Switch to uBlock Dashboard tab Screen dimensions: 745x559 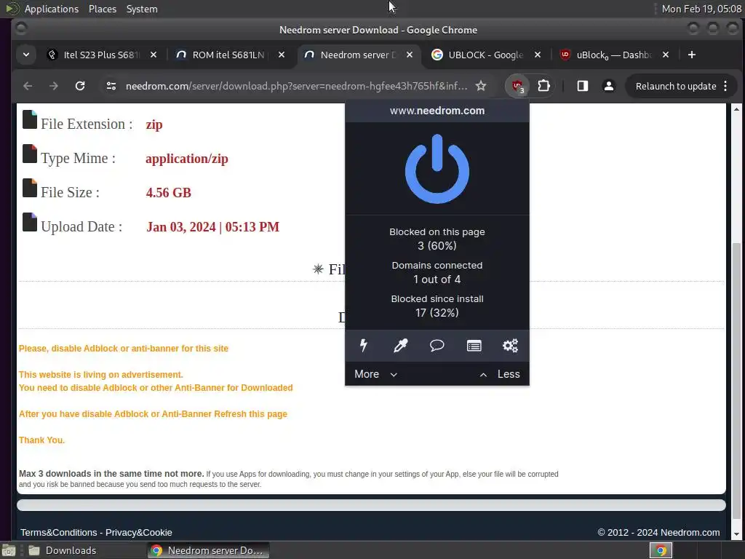[x=614, y=55]
